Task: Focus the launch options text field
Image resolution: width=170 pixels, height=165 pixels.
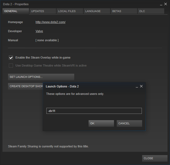Action: click(94, 111)
